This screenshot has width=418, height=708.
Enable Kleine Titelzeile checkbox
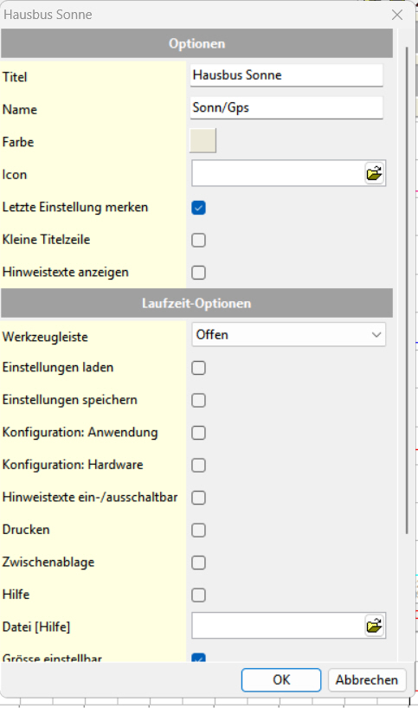[199, 241]
